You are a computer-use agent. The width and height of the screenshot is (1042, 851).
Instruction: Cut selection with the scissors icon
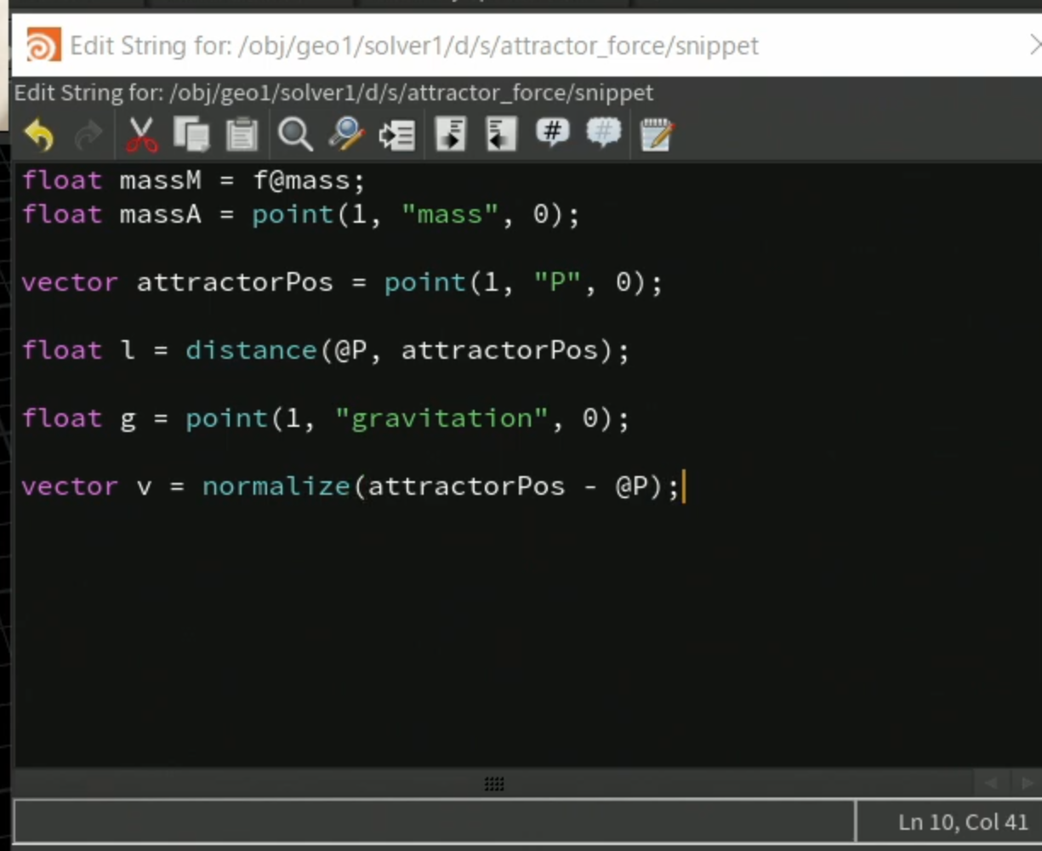(x=142, y=134)
